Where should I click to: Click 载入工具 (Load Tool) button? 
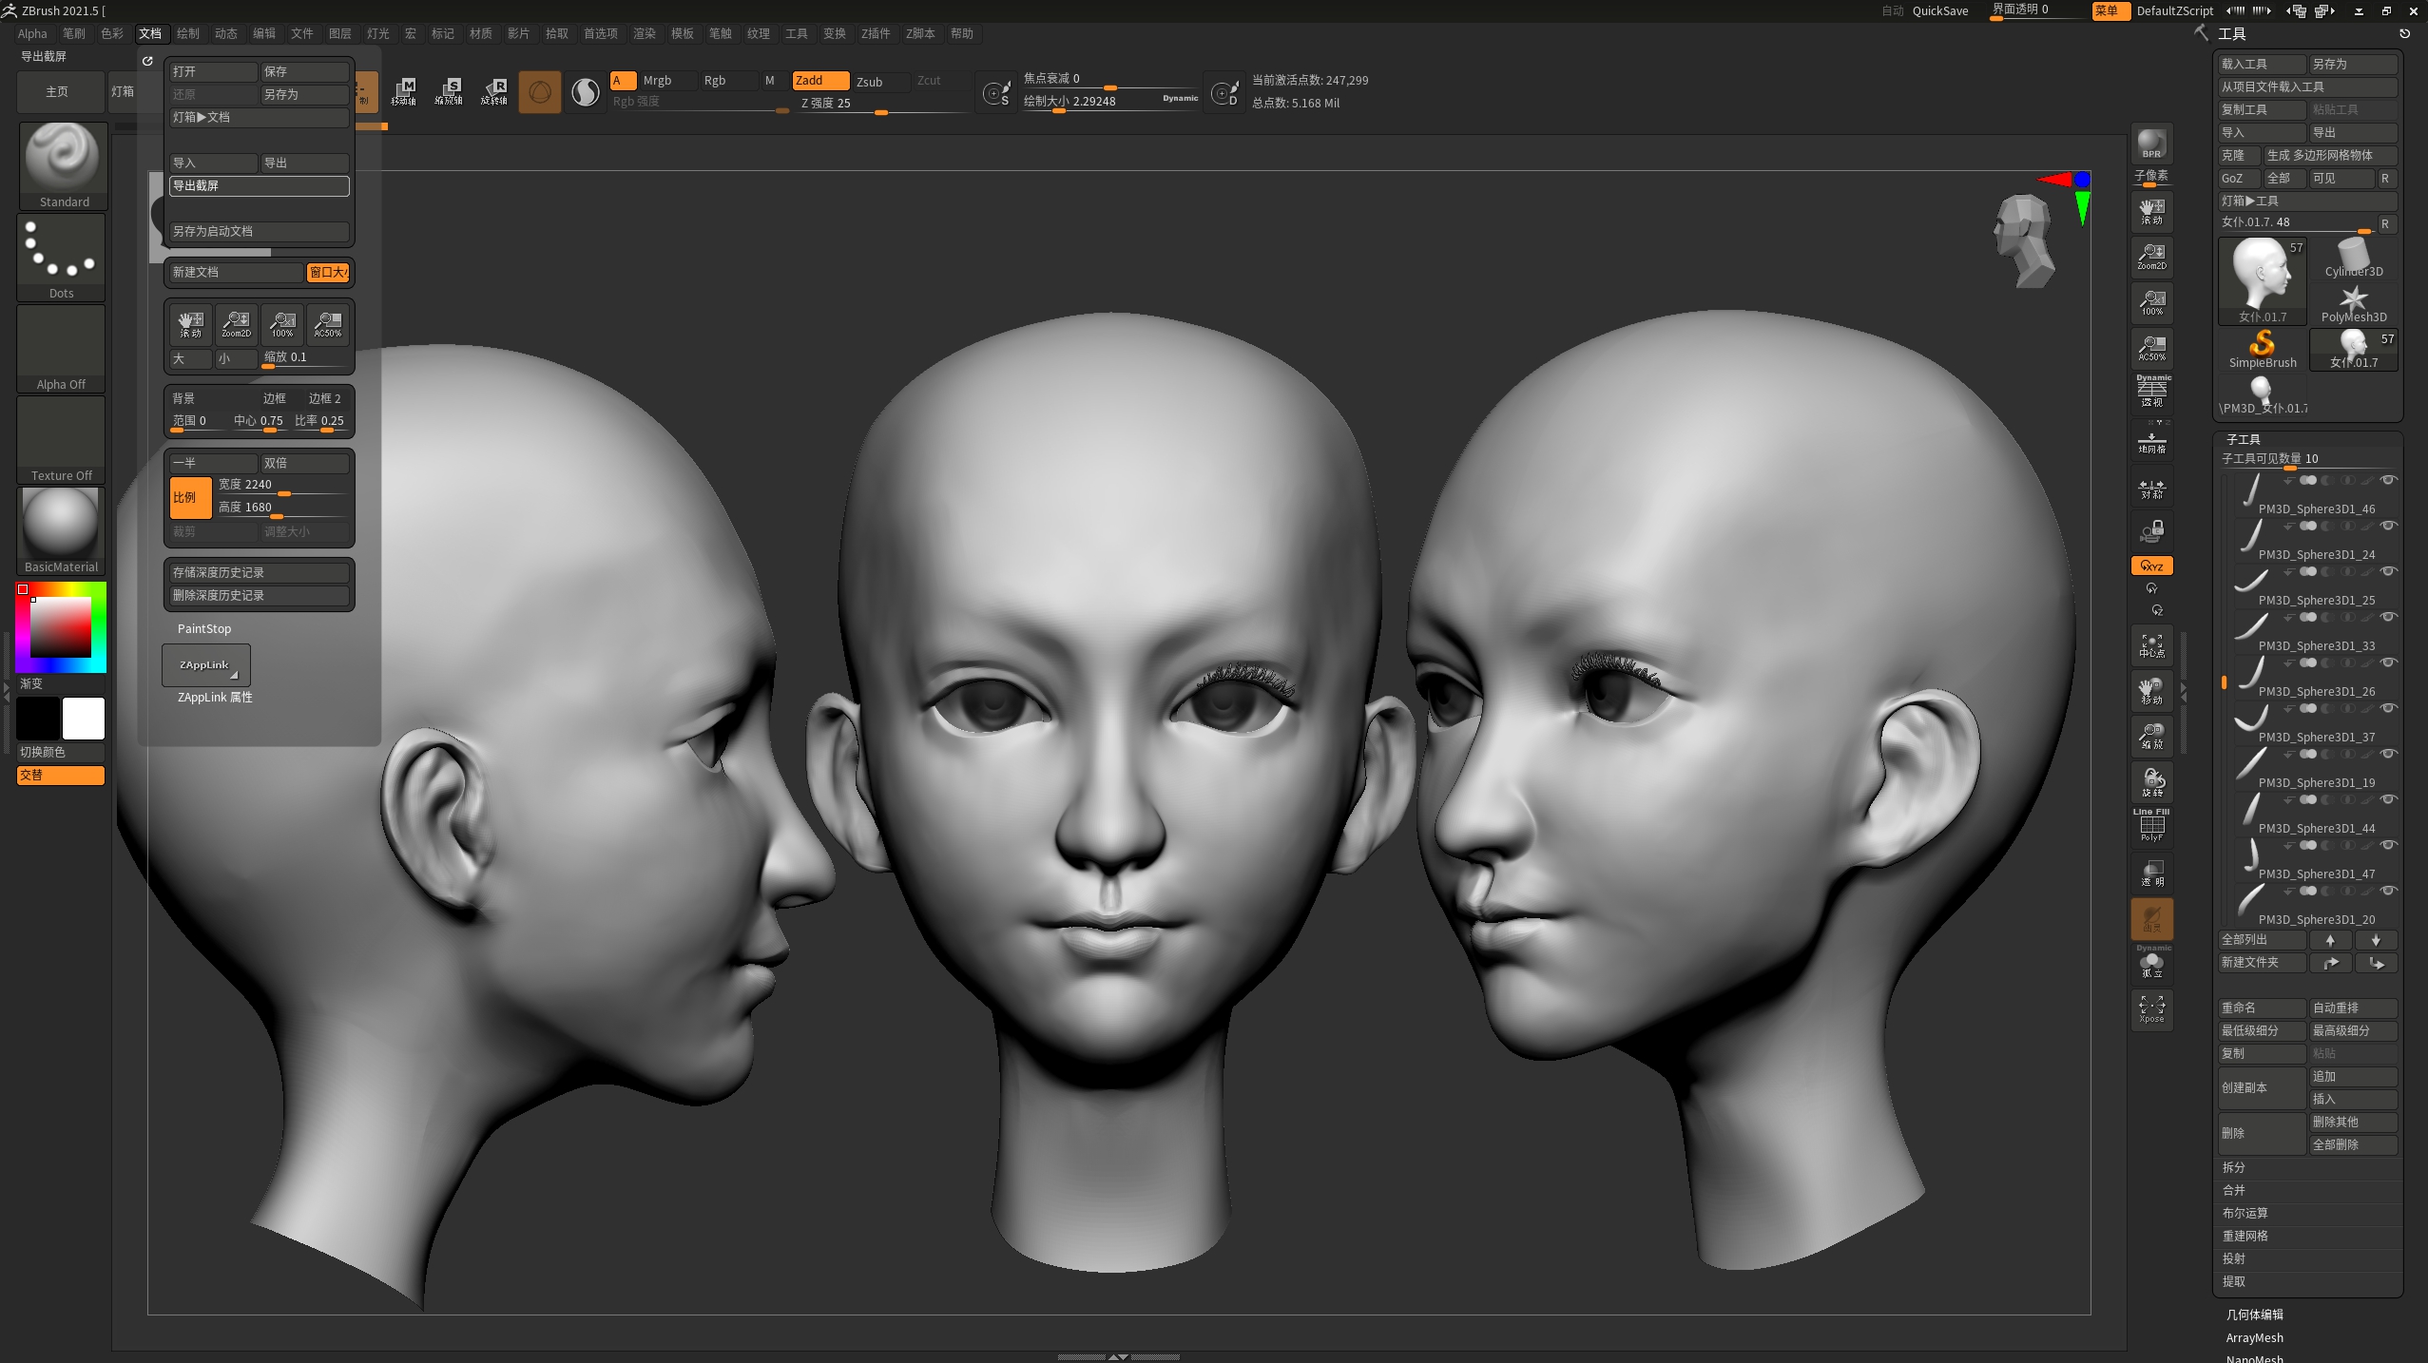(2262, 64)
